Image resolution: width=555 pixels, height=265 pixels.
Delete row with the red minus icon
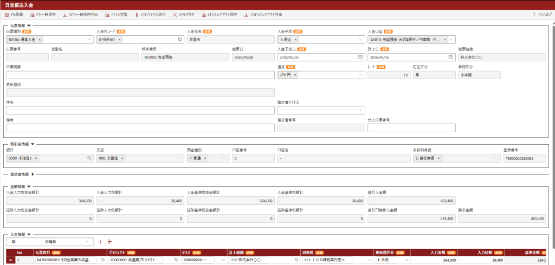pyautogui.click(x=109, y=242)
